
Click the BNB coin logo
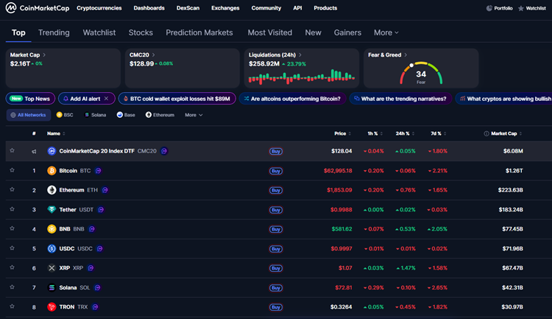52,229
